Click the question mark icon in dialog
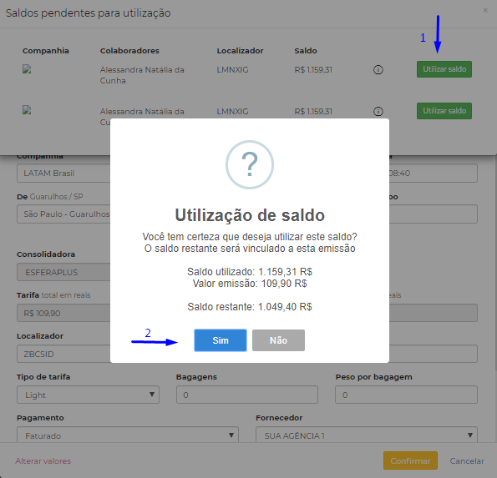Screen dimensions: 497x478 (250, 164)
